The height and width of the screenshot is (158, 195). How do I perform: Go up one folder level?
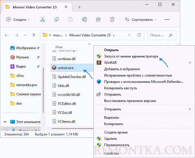[34, 35]
